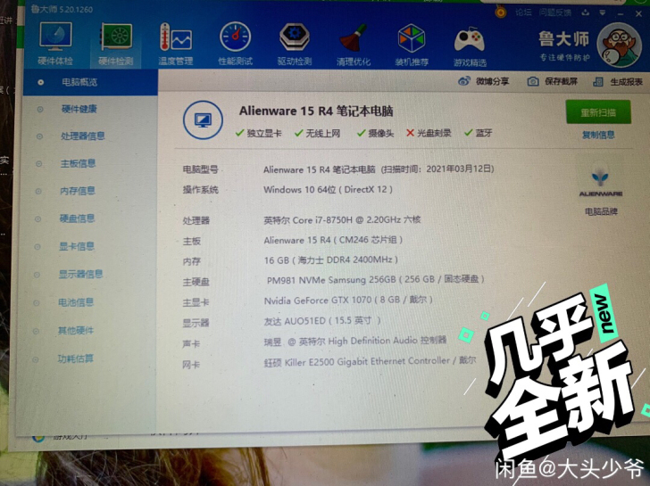
Task: Open 主板信息 in sidebar
Action: (78, 163)
